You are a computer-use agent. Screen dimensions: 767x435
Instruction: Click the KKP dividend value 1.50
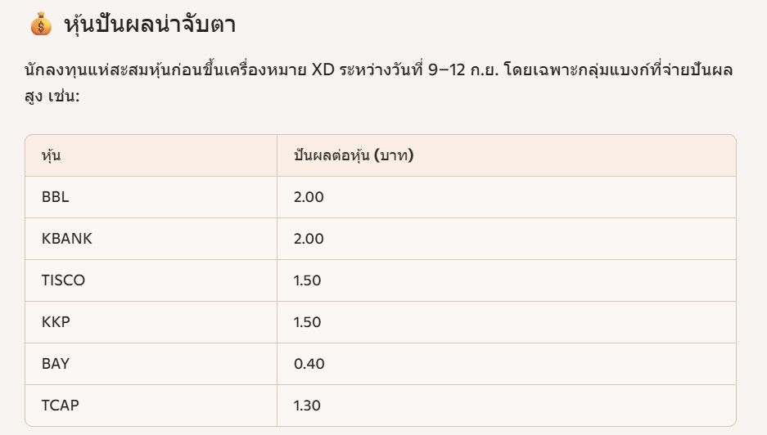coord(307,322)
